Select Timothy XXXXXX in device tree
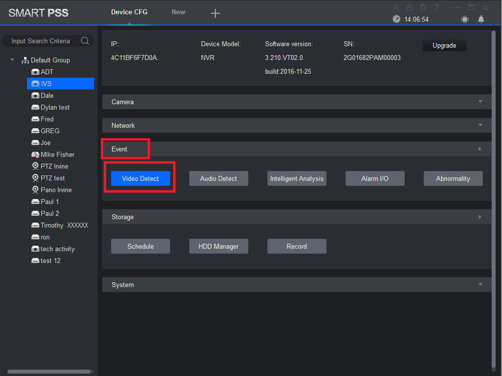This screenshot has width=502, height=376. point(64,225)
